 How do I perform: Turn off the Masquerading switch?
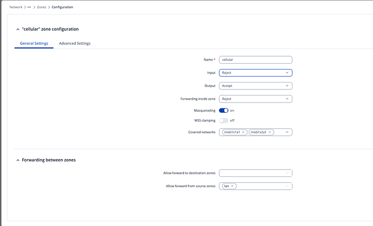point(224,110)
